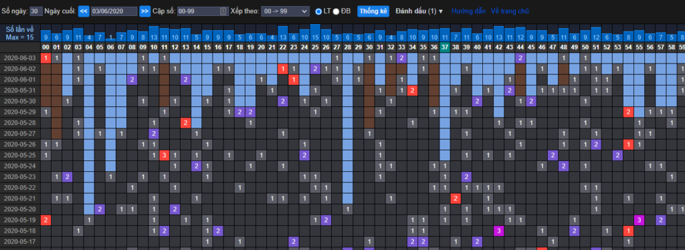Viewport: 685px width, 250px height.
Task: Click purple 2 in column 33 on 2020-06-03
Action: [402, 58]
